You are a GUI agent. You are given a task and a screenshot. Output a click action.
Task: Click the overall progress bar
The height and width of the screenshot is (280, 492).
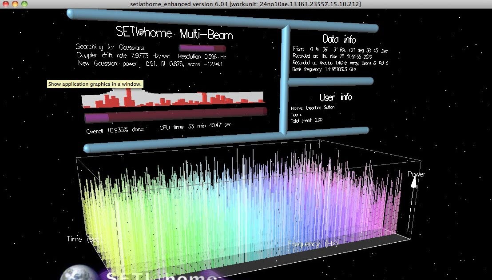[176, 115]
